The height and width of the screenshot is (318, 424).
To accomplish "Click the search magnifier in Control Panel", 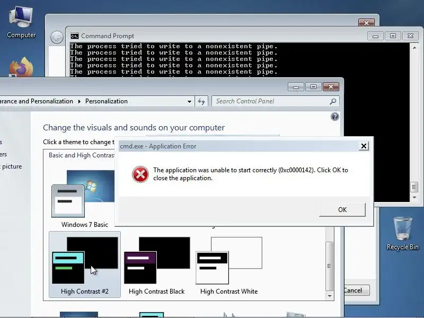I will pyautogui.click(x=333, y=101).
